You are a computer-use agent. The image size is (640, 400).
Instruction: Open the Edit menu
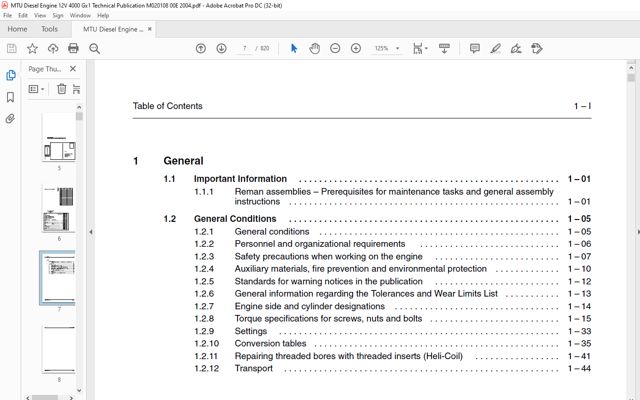23,16
